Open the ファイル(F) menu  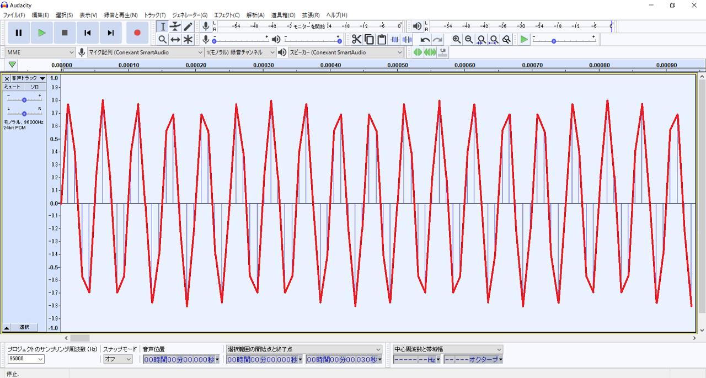pyautogui.click(x=14, y=15)
